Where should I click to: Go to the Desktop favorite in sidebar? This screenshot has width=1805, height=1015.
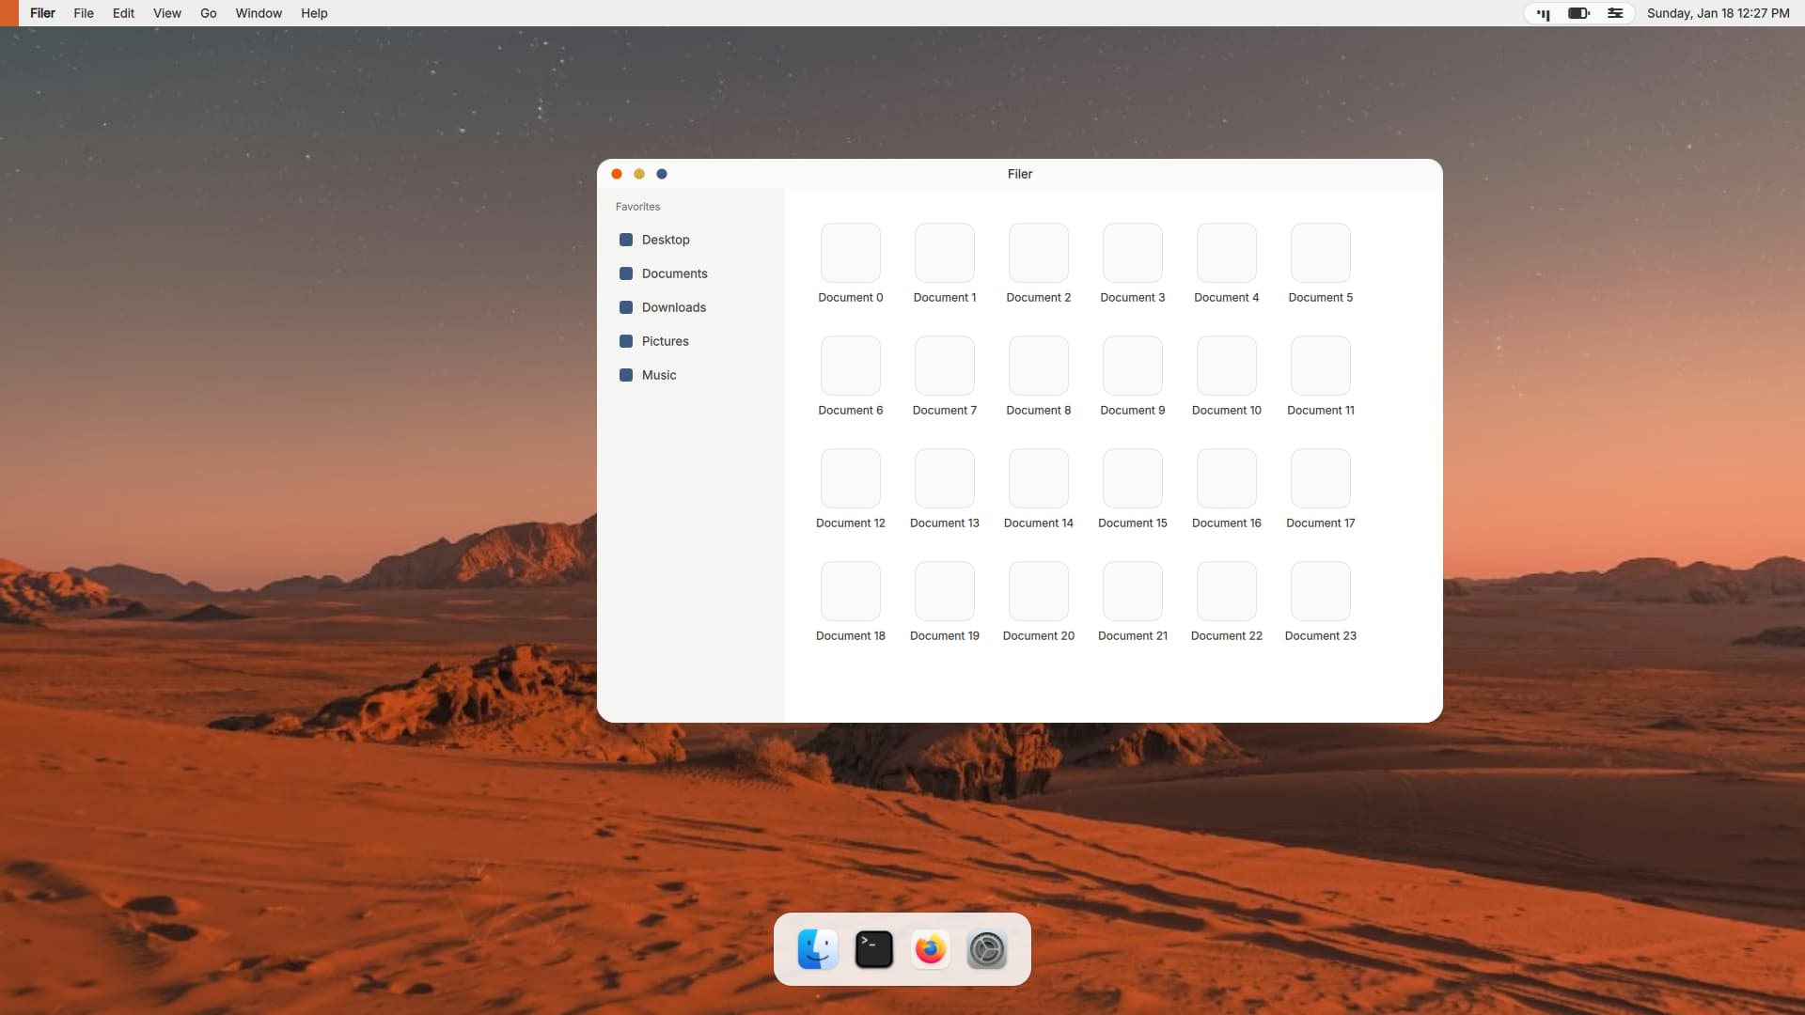[x=665, y=240]
